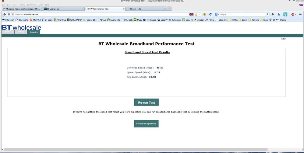The height and width of the screenshot is (153, 304).
Task: Open the C&G 2365 bookmark
Action: coord(221,20)
